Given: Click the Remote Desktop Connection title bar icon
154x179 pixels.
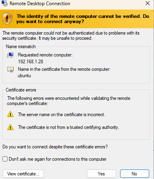Looking at the screenshot, I should point(4,3).
